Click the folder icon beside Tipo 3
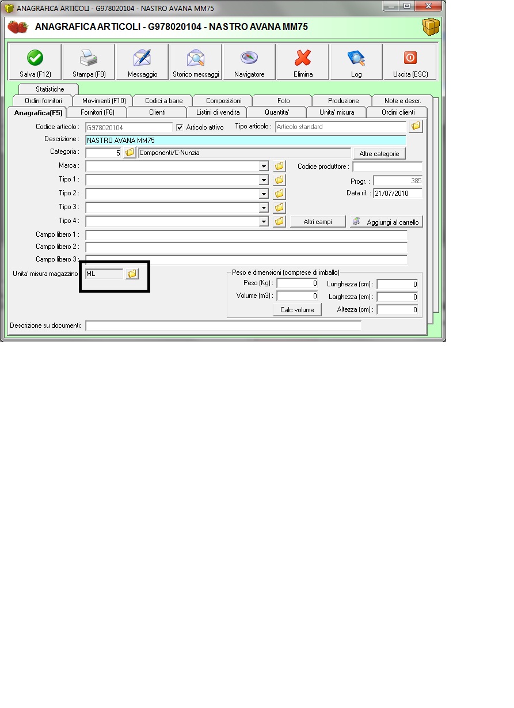The width and height of the screenshot is (514, 708). tap(279, 207)
